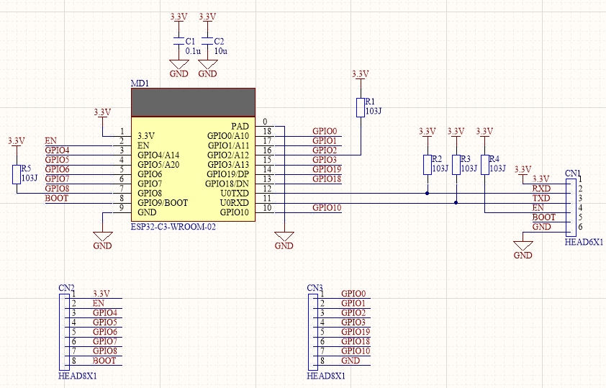Screen dimensions: 606x388
Task: Click the GPIO0/A10 pin name in MD1
Action: 228,136
